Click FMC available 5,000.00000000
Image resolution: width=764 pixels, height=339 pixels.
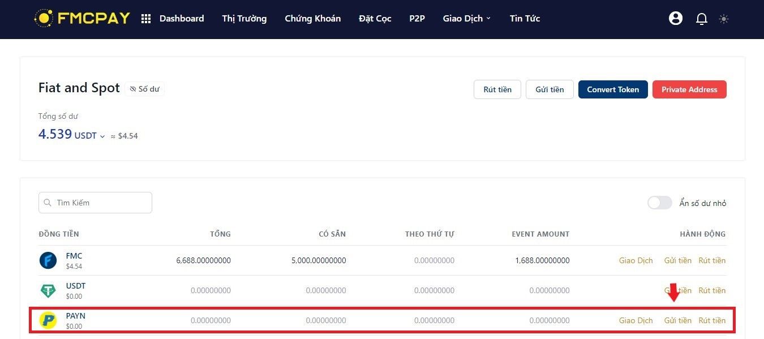[319, 260]
